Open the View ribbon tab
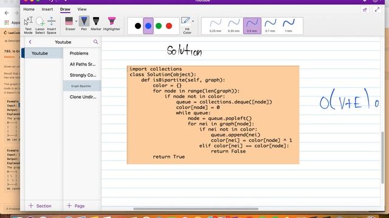Image resolution: width=389 pixels, height=218 pixels. point(82,9)
